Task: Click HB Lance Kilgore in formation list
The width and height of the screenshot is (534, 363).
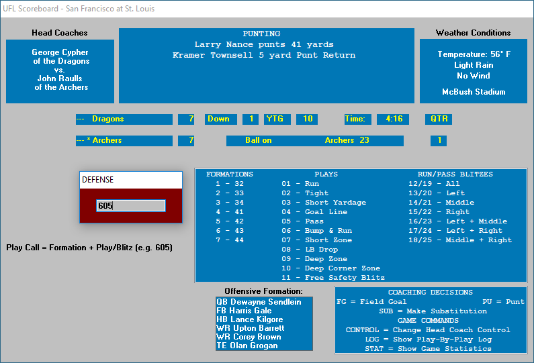Action: point(250,320)
